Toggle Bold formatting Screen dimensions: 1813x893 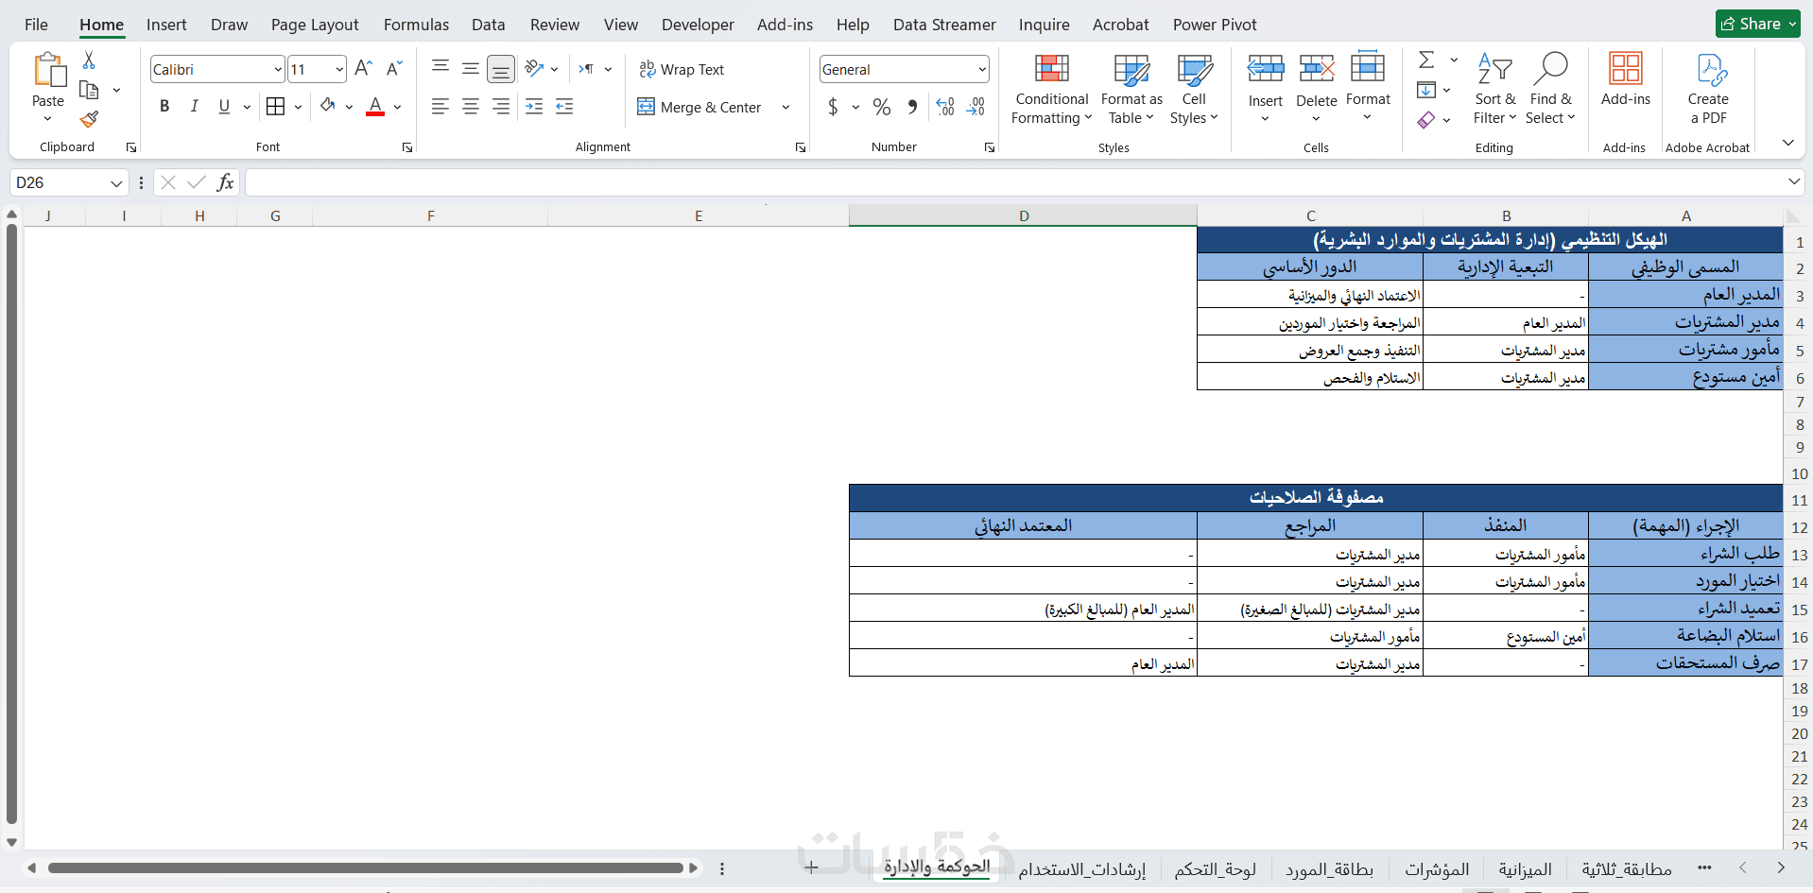[x=164, y=107]
